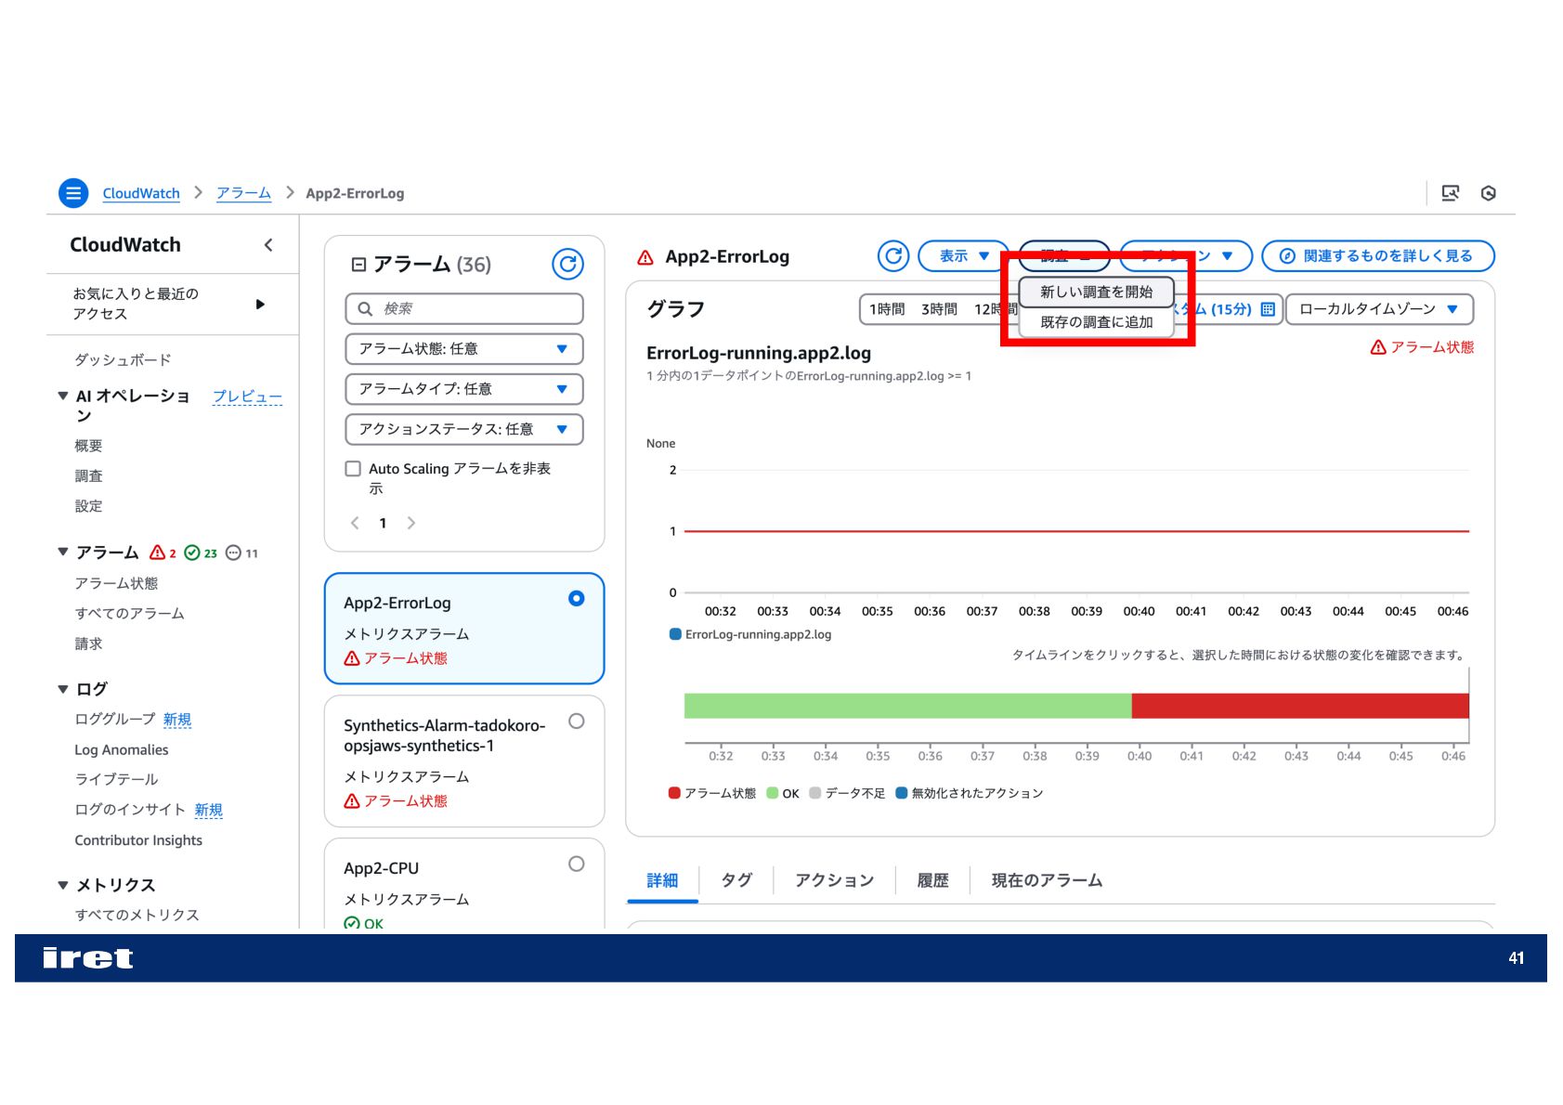1563x1105 pixels.
Task: Select the Synthetics-Alarm-tadokoro radio button
Action: click(577, 721)
